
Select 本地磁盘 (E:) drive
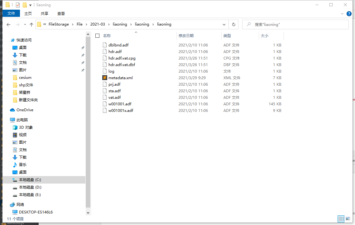(30, 195)
